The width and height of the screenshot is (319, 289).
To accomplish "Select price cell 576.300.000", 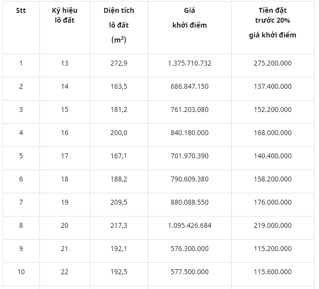I will 190,249.
